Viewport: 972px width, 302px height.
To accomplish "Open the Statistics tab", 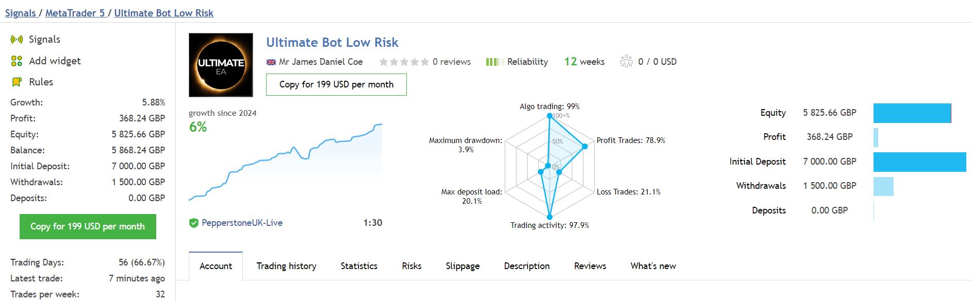I will click(358, 266).
